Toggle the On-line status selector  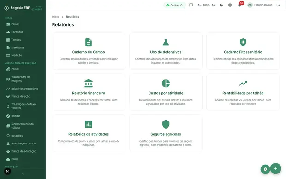[174, 5]
